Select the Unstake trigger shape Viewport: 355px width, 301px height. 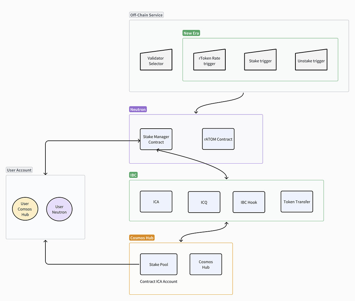(x=311, y=60)
